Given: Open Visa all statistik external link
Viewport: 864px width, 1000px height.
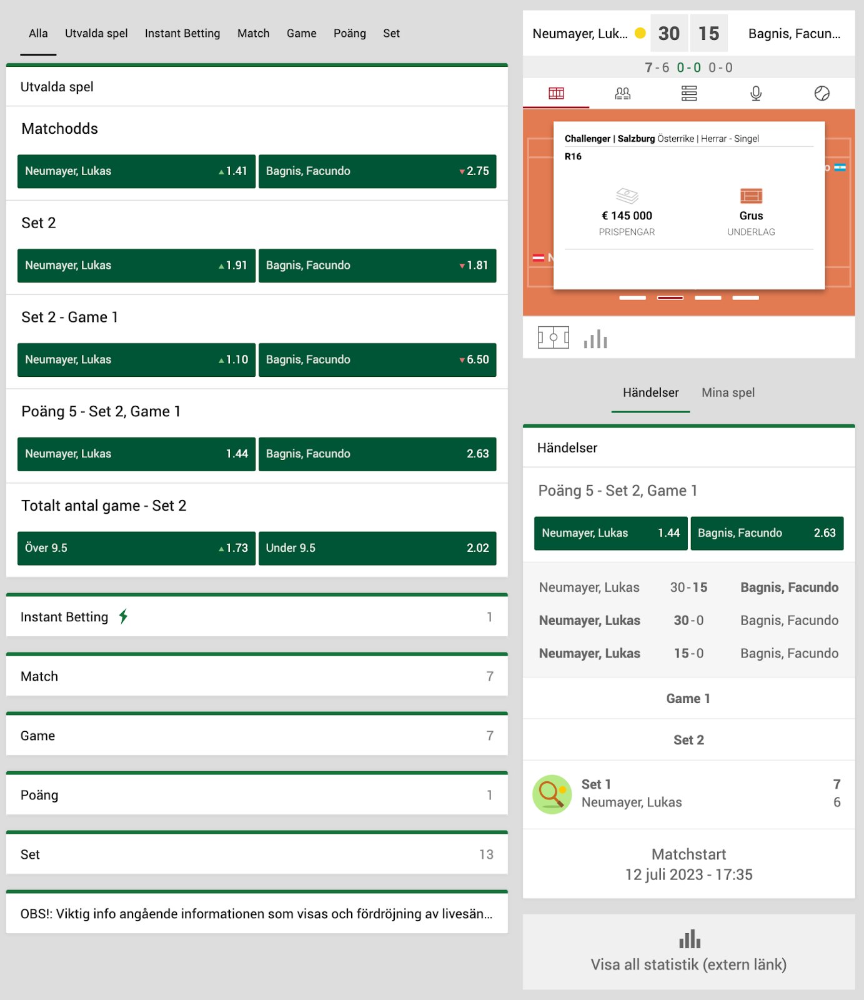Looking at the screenshot, I should [688, 952].
